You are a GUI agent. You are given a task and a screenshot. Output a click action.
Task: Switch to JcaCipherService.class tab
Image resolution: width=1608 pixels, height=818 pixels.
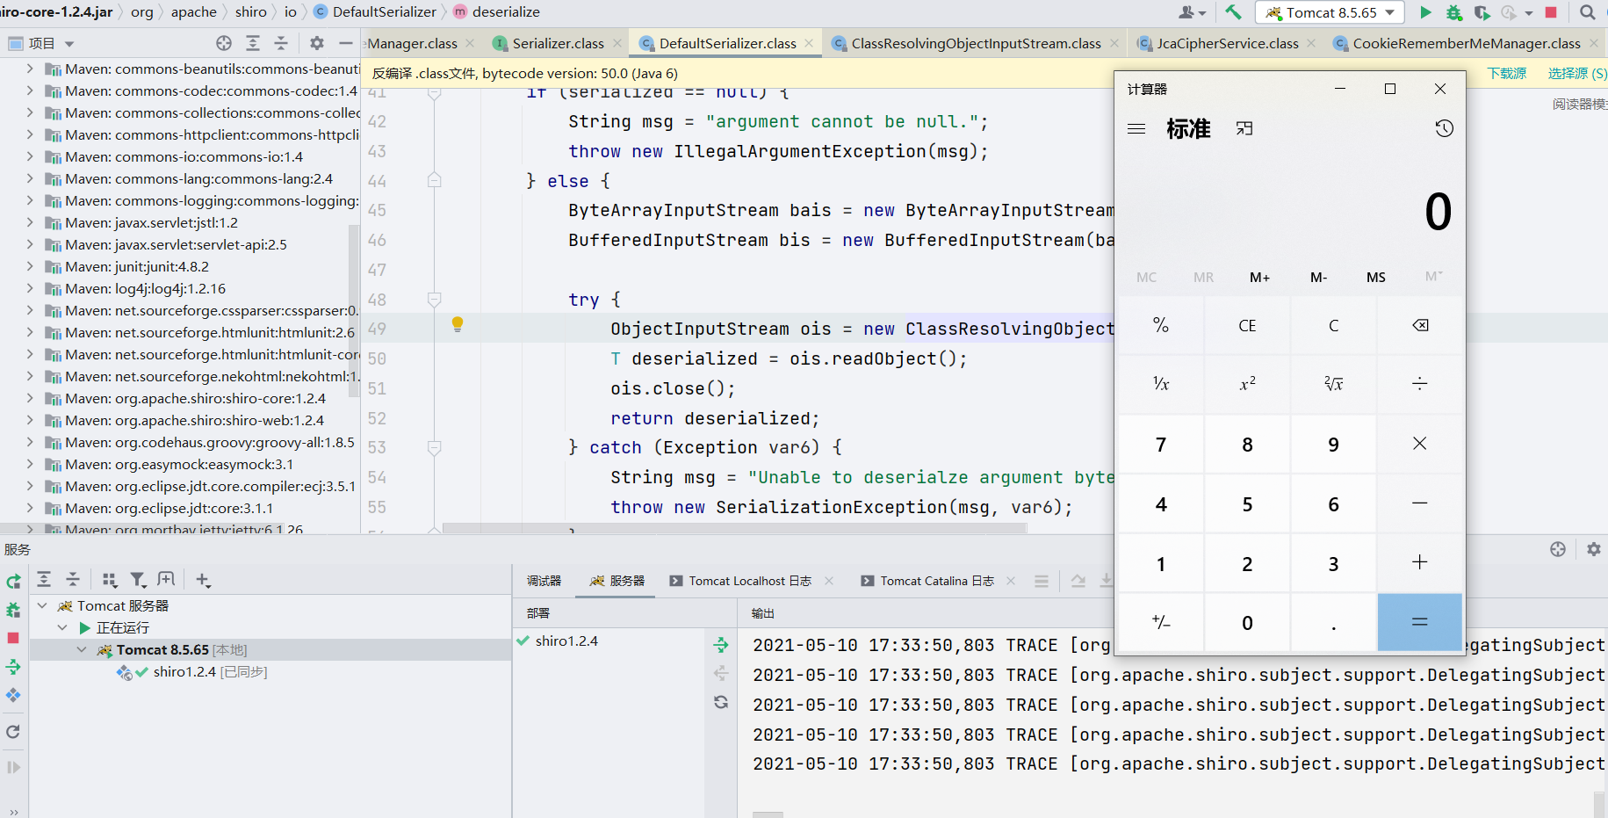(x=1227, y=43)
